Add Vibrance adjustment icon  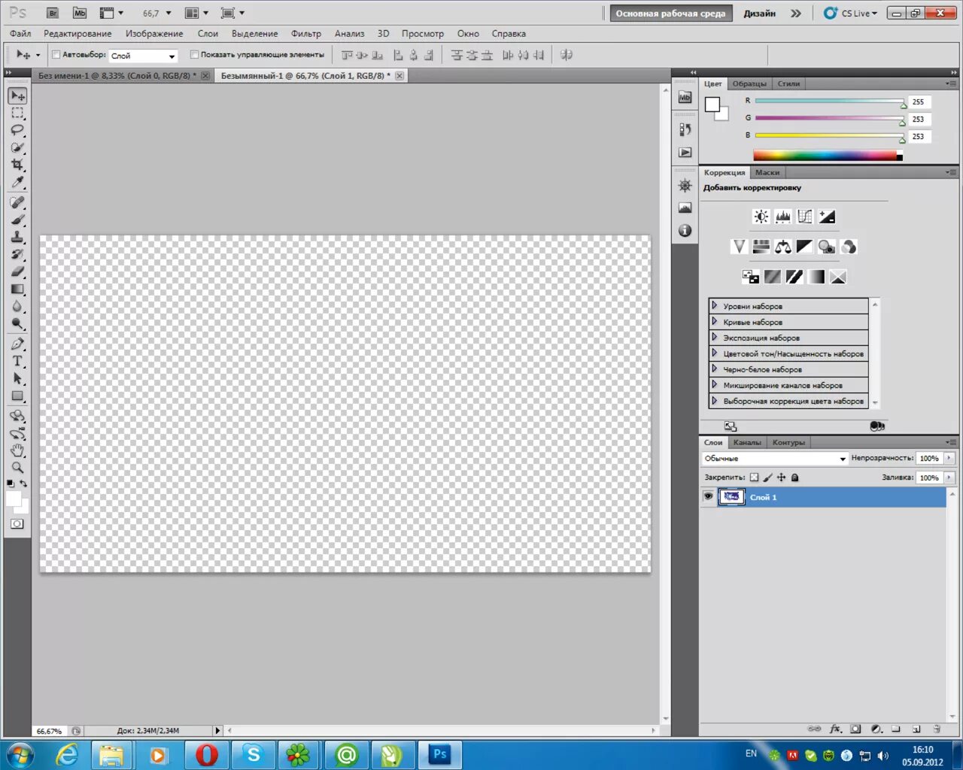coord(740,247)
